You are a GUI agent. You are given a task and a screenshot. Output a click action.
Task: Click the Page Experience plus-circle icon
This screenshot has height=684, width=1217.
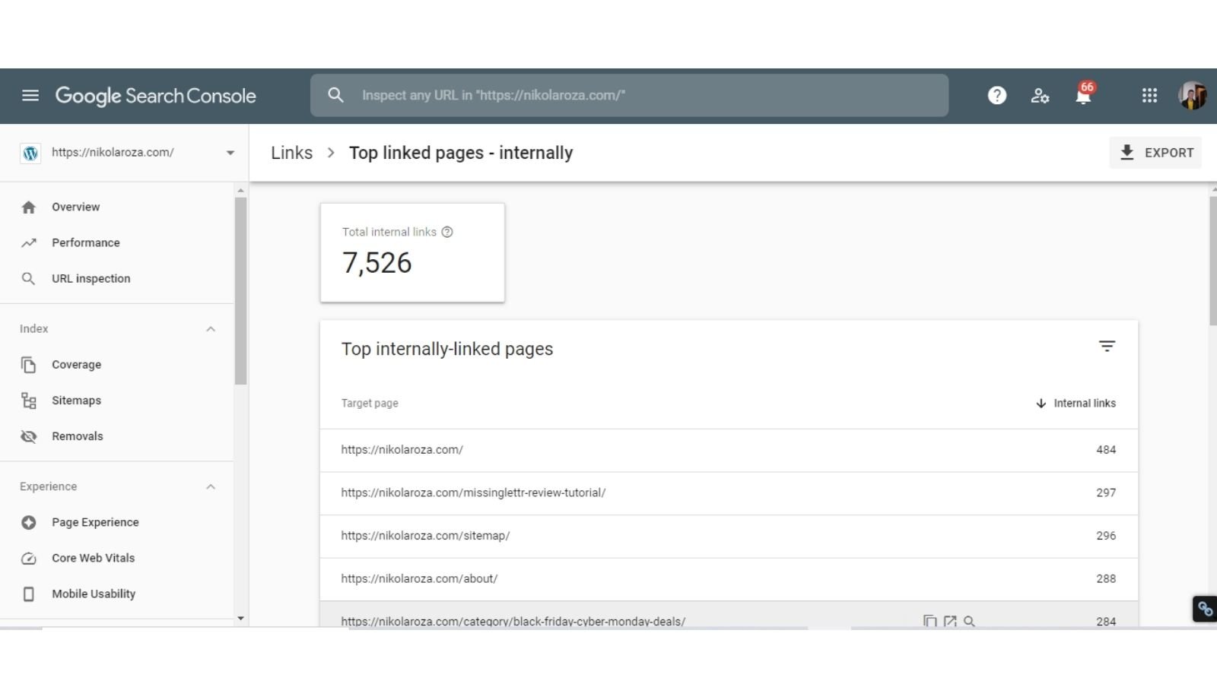[29, 522]
